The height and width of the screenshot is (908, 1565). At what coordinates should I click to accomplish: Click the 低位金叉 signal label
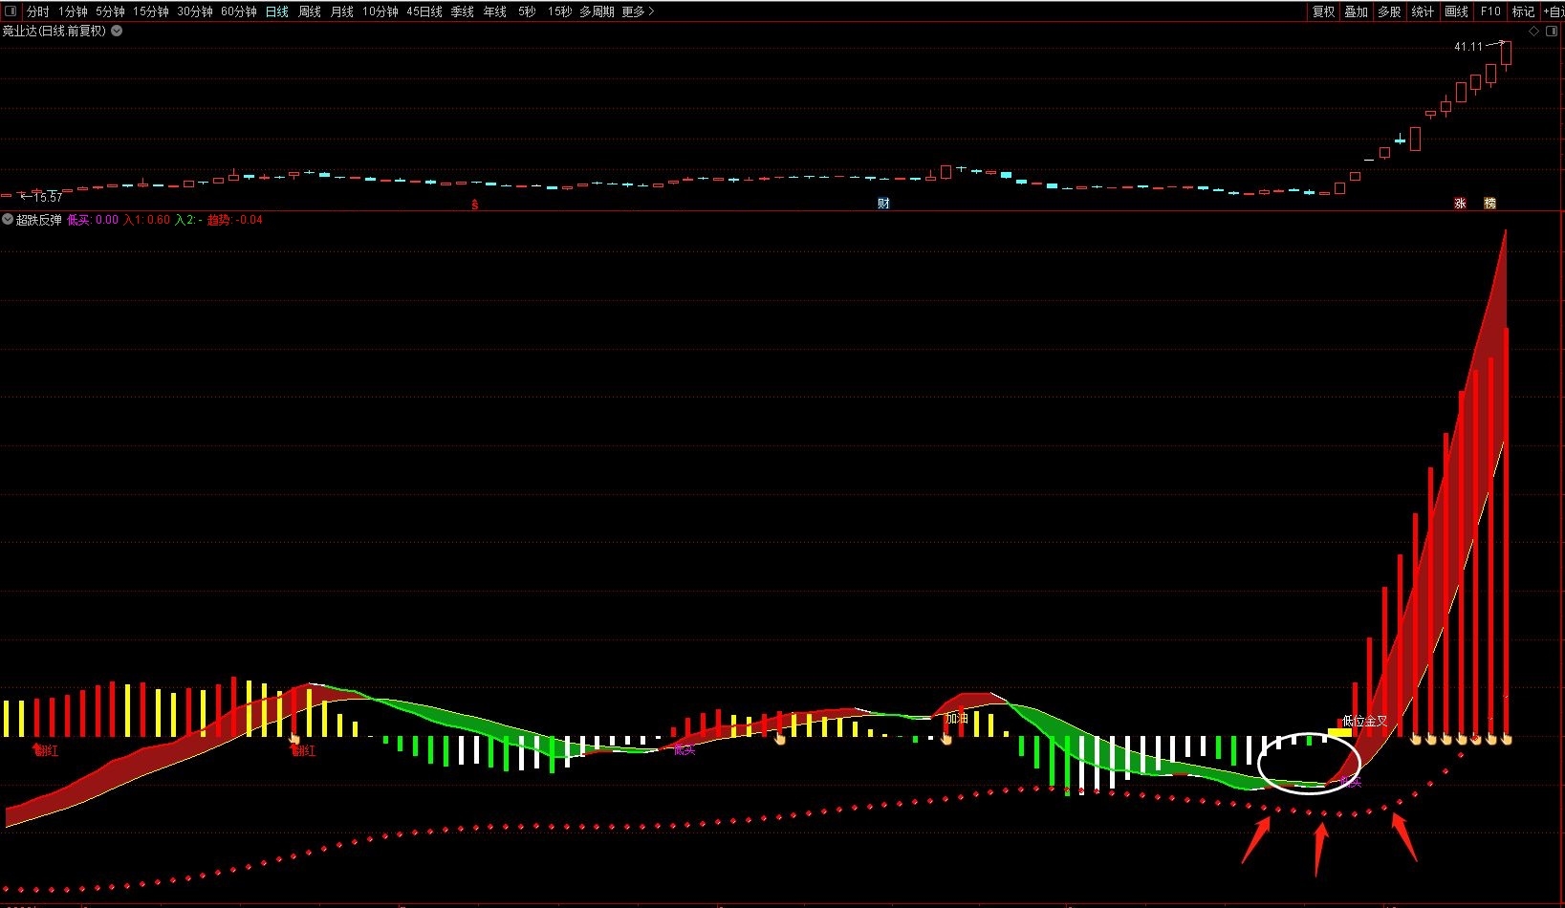click(1365, 721)
